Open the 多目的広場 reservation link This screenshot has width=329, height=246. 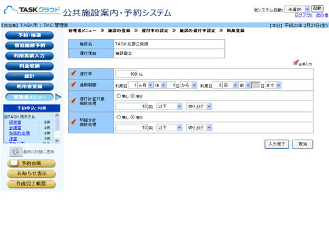tap(19, 133)
